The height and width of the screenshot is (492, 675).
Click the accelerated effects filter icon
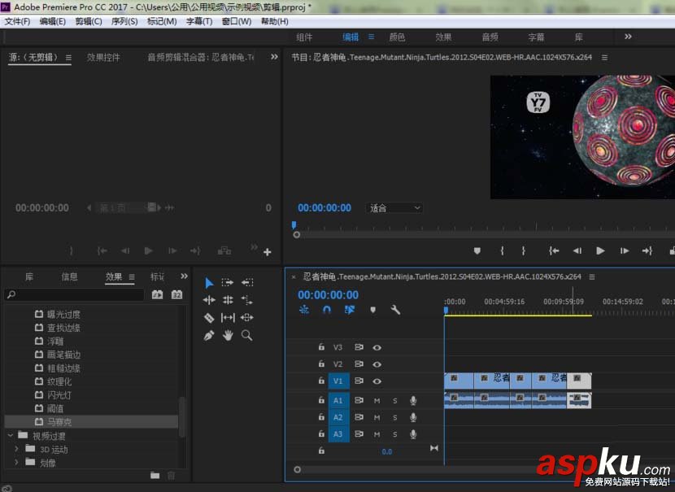157,295
